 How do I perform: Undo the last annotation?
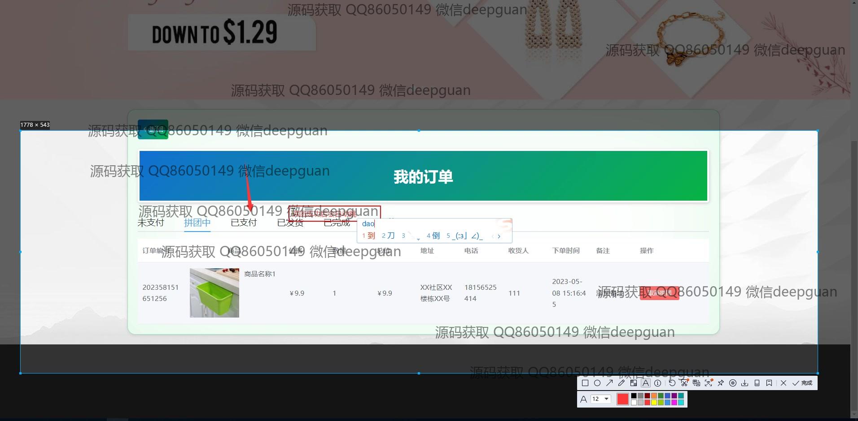[x=672, y=383]
